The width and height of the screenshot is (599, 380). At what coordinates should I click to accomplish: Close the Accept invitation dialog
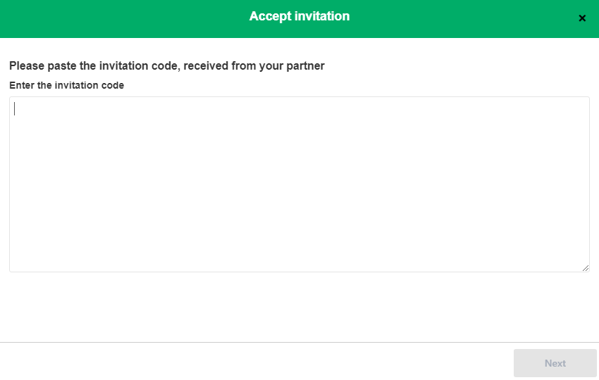point(582,18)
